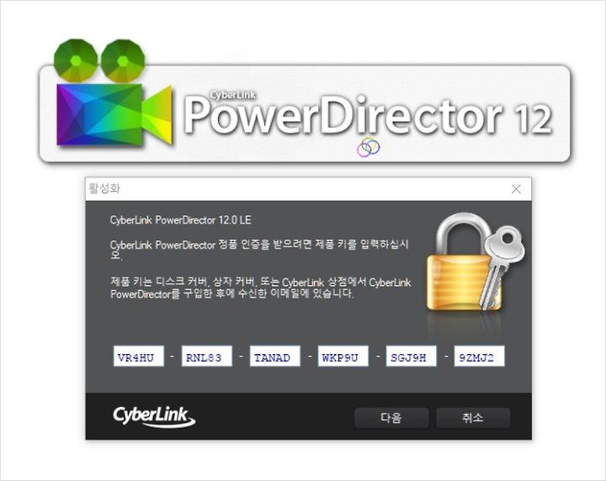Select the SGJ9H product key field

[x=412, y=357]
